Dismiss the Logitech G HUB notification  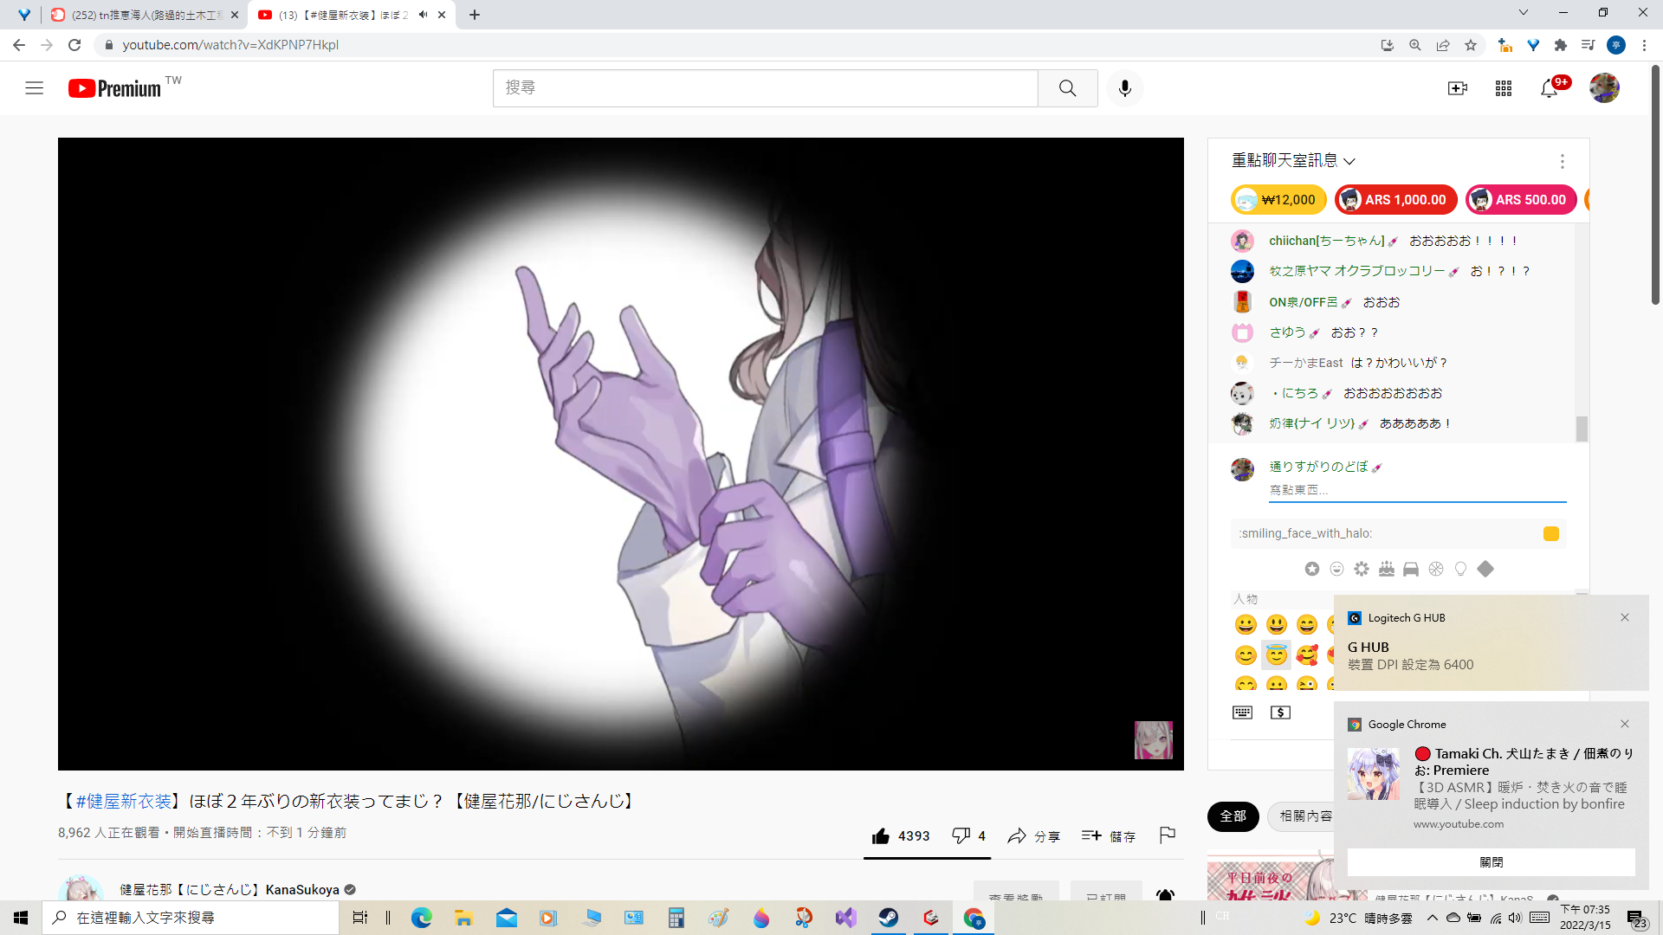(x=1625, y=617)
